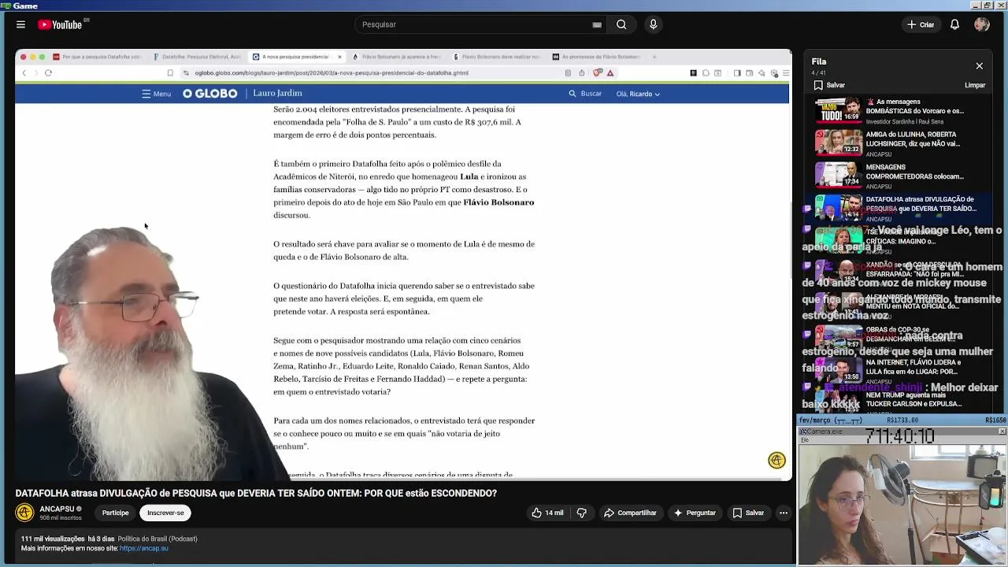Save the queue with Salvar
Screen dimensions: 1008x567
pyautogui.click(x=829, y=85)
